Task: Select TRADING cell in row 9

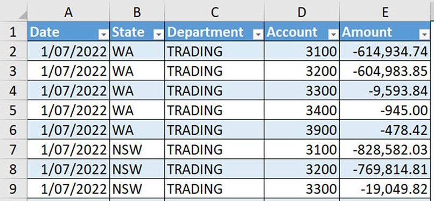Action: click(214, 189)
